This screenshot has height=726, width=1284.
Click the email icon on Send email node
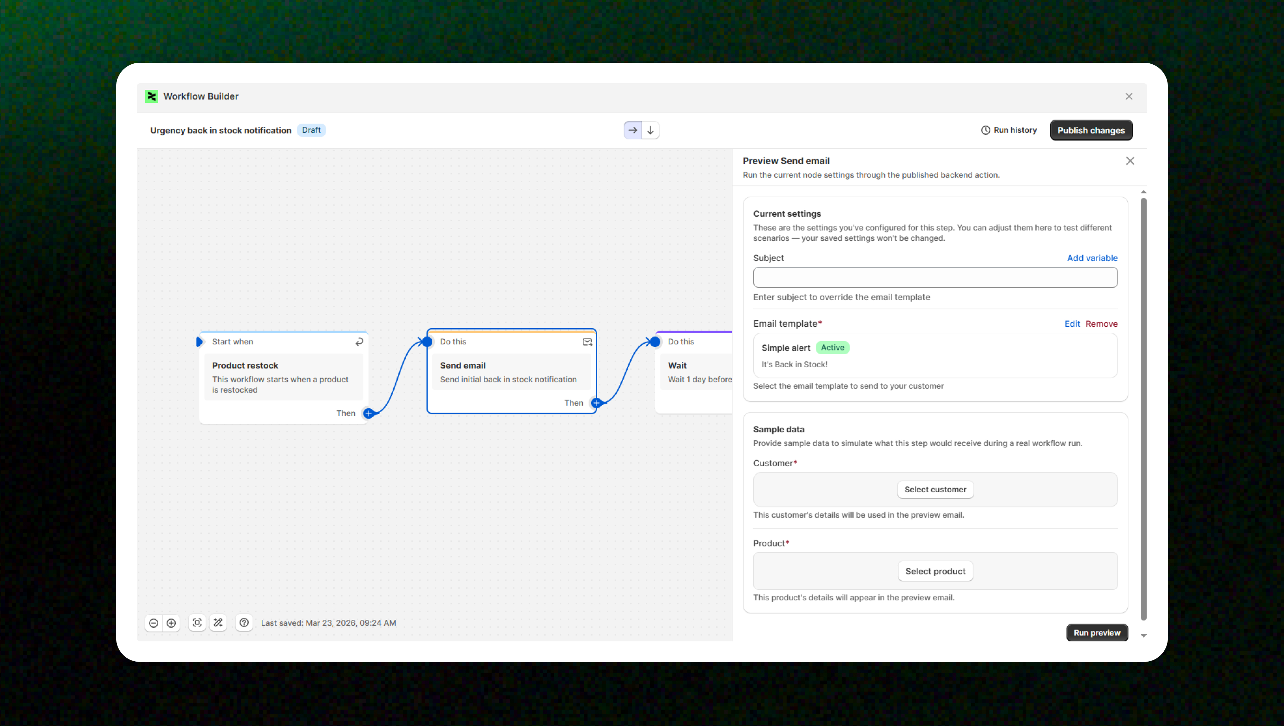pos(587,342)
